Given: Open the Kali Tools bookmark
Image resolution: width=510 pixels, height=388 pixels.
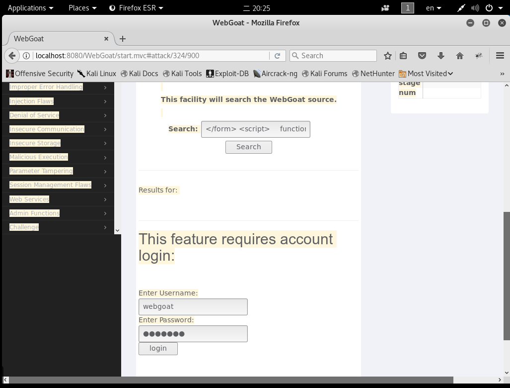Looking at the screenshot, I should 182,74.
